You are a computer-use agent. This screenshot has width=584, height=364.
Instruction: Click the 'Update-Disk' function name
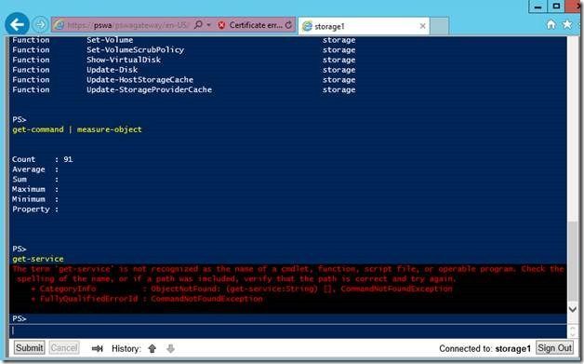(113, 70)
